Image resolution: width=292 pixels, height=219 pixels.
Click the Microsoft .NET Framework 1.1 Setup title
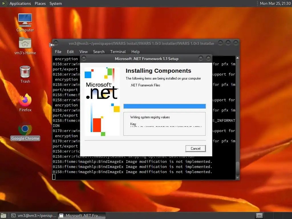(x=147, y=59)
